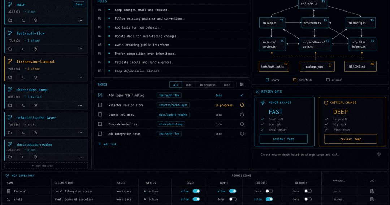This screenshot has width=390, height=205.
Task: Open terminal for refactor/cache-layer worktree
Action: click(23, 133)
